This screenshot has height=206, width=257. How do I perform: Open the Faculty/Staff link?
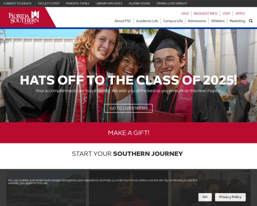[x=49, y=3]
